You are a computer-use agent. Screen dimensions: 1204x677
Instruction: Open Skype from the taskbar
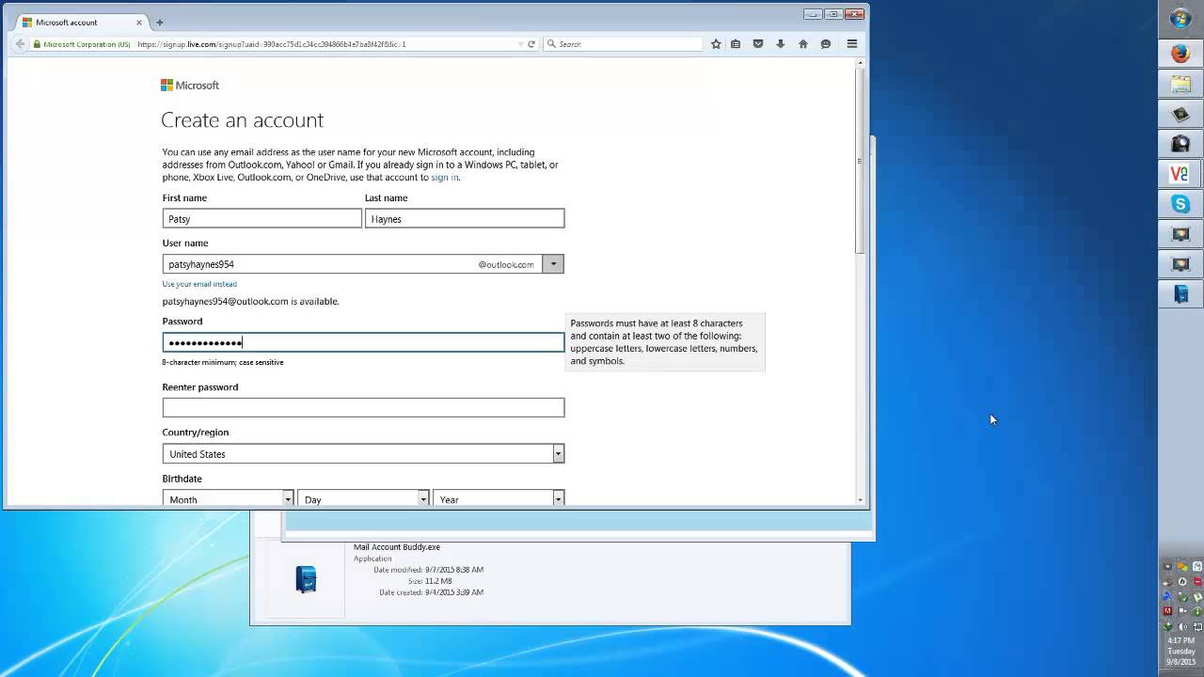[x=1180, y=204]
